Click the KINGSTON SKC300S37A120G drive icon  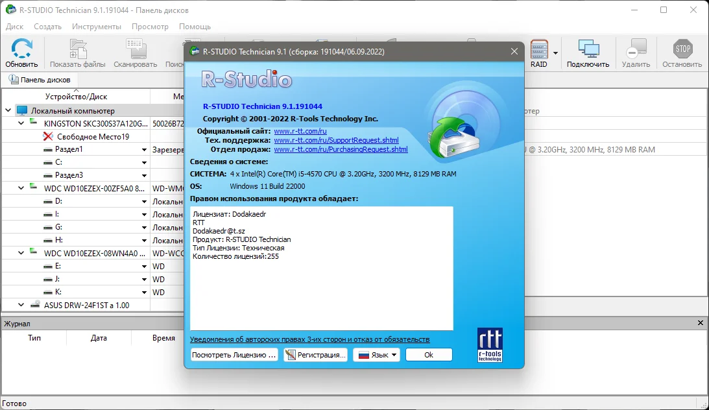34,122
